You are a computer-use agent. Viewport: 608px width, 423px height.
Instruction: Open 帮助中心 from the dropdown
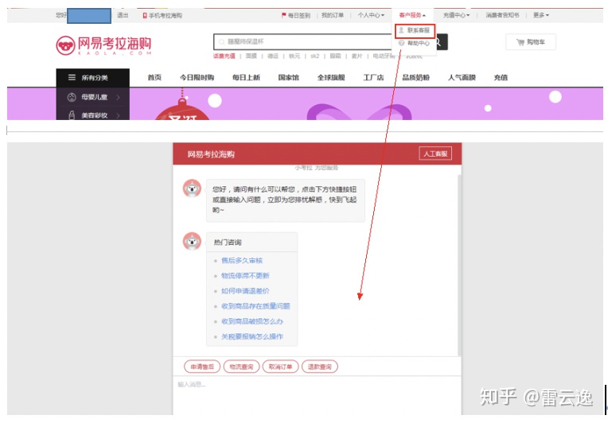[x=415, y=43]
